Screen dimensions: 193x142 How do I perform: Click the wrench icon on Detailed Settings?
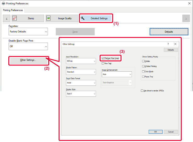[83, 18]
